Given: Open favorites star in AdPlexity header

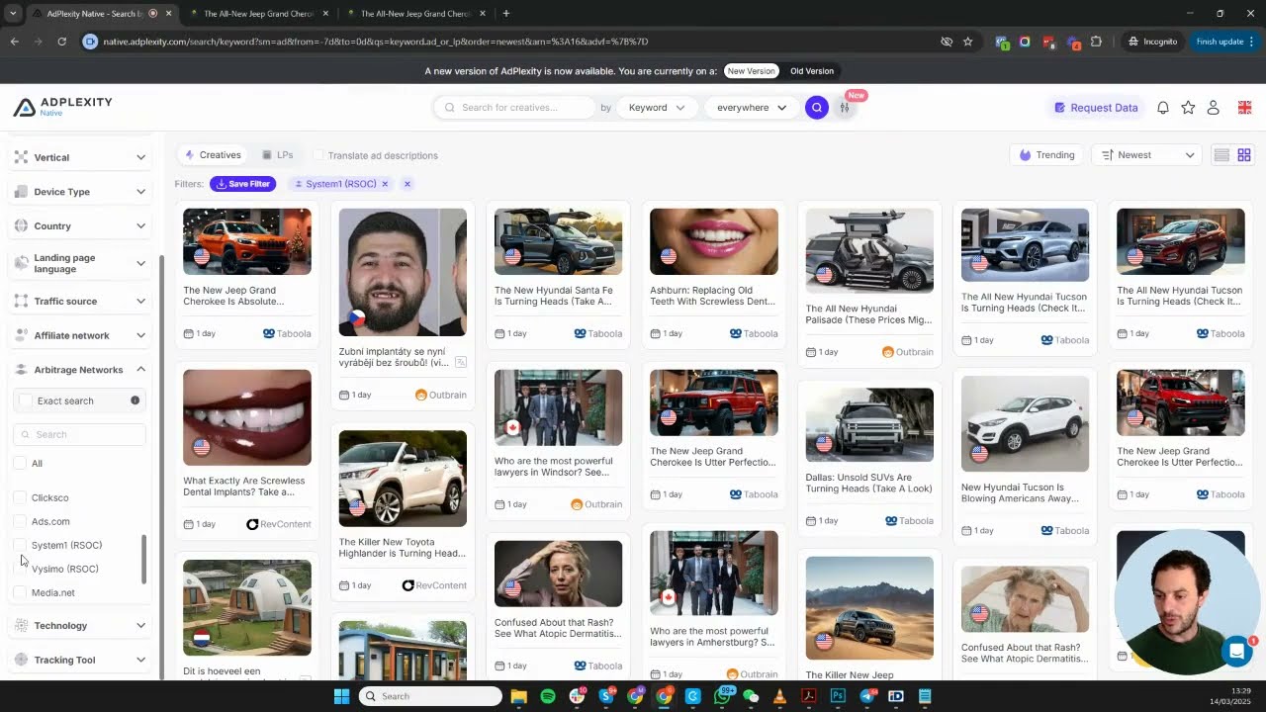Looking at the screenshot, I should (1188, 108).
